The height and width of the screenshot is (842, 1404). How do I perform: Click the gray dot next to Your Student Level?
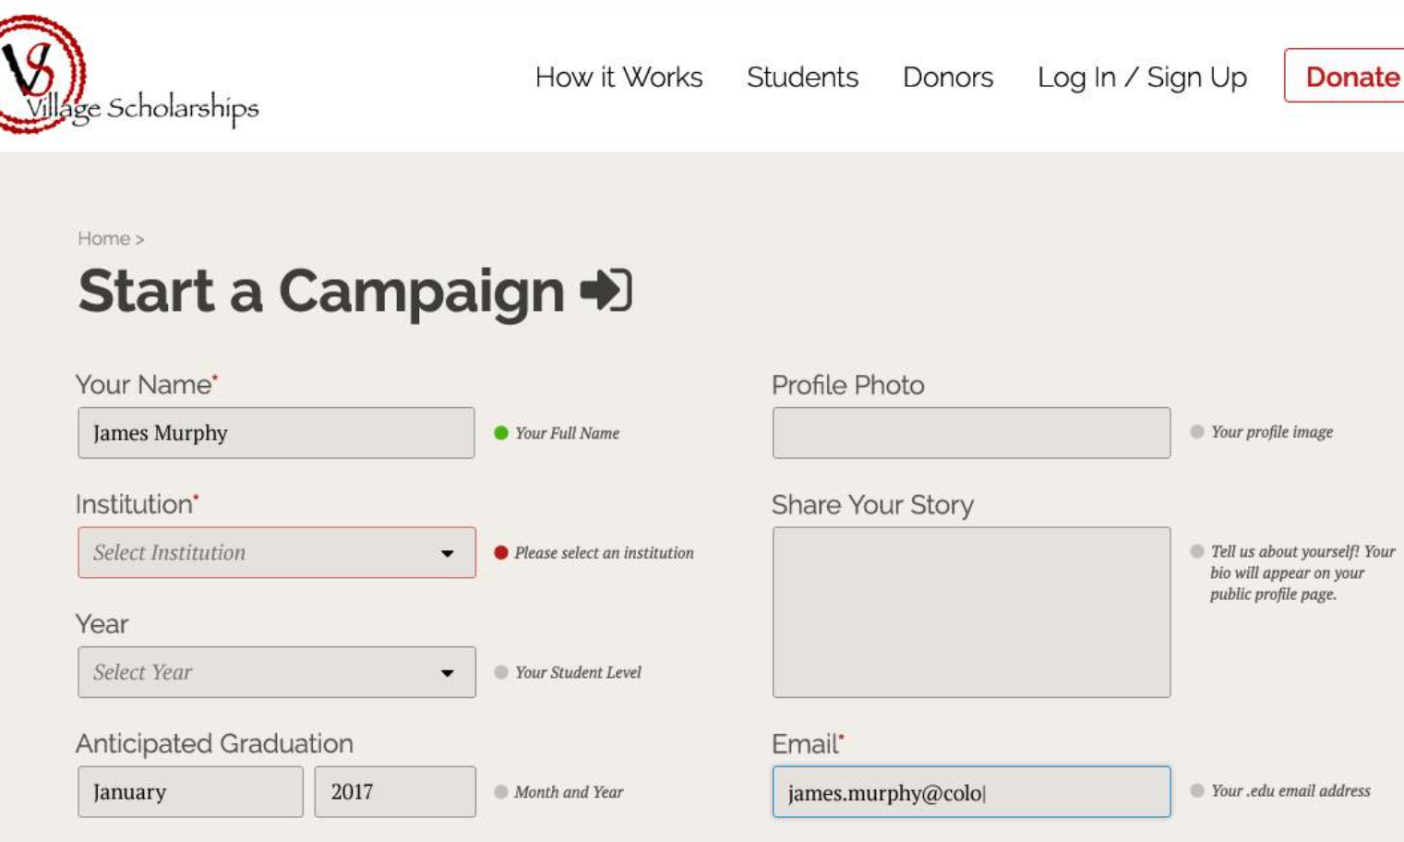(501, 672)
